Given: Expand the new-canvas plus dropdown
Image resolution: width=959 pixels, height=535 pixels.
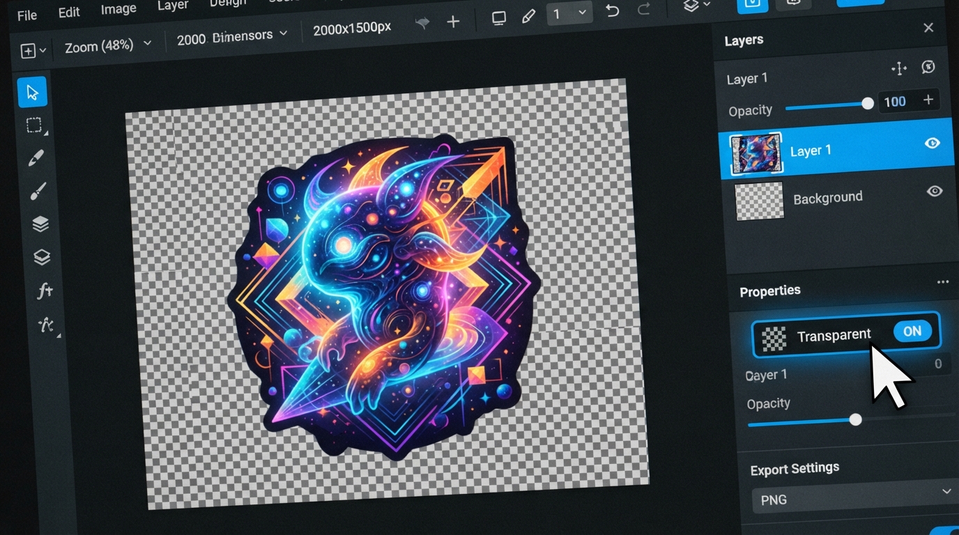Looking at the screenshot, I should (33, 51).
